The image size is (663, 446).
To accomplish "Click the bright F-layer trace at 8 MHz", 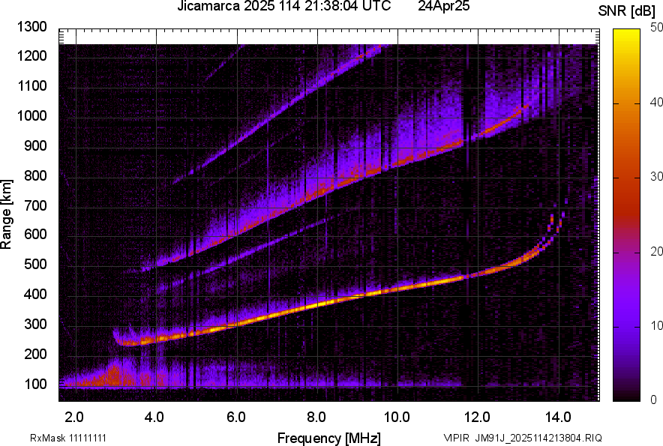I will point(318,304).
